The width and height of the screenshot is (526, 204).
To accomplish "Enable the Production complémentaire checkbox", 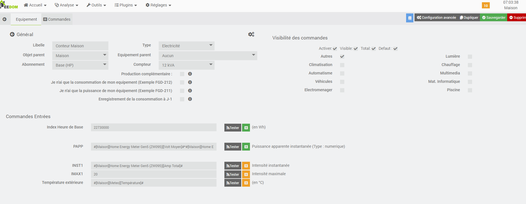I will click(182, 74).
